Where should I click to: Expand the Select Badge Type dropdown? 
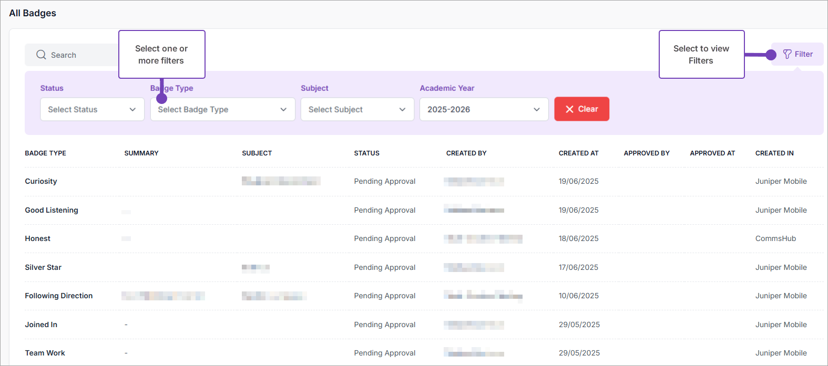click(x=222, y=109)
